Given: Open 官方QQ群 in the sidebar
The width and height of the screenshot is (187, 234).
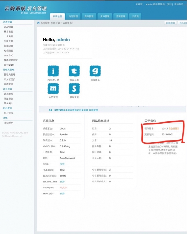Looking at the screenshot, I should point(9,65).
